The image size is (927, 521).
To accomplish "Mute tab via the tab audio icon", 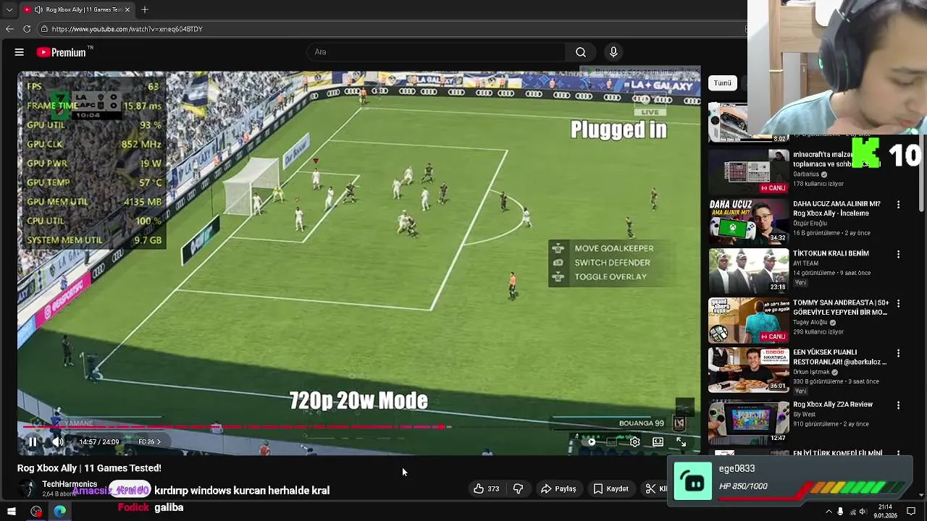I will [38, 9].
